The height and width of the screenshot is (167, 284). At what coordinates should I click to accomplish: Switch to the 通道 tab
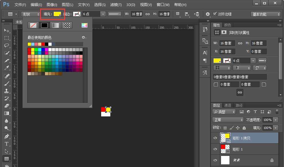(x=228, y=105)
